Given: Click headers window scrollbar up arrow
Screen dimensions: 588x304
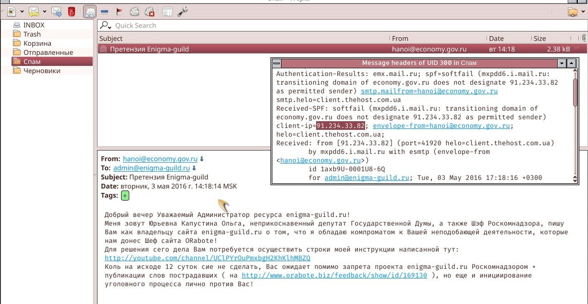Looking at the screenshot, I should point(575,72).
